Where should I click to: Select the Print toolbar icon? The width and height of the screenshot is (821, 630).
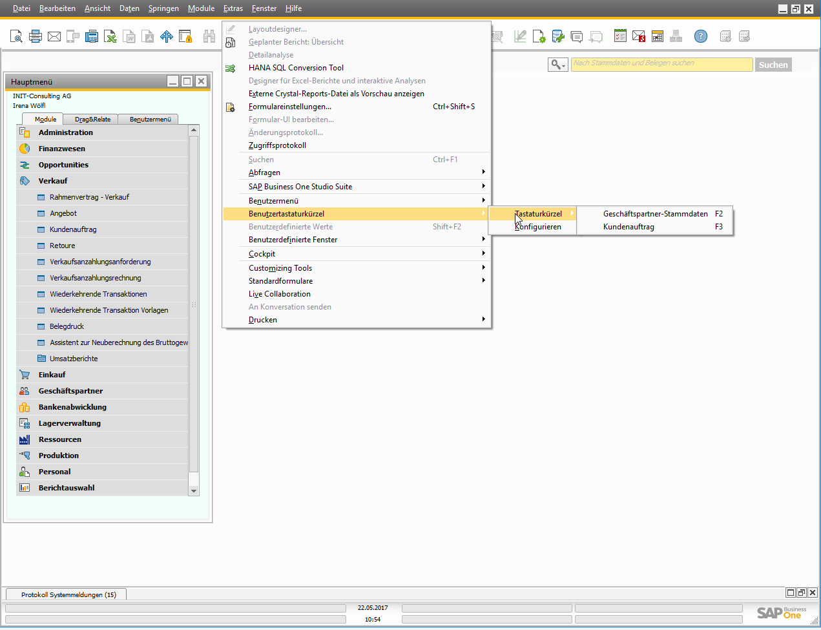coord(35,36)
